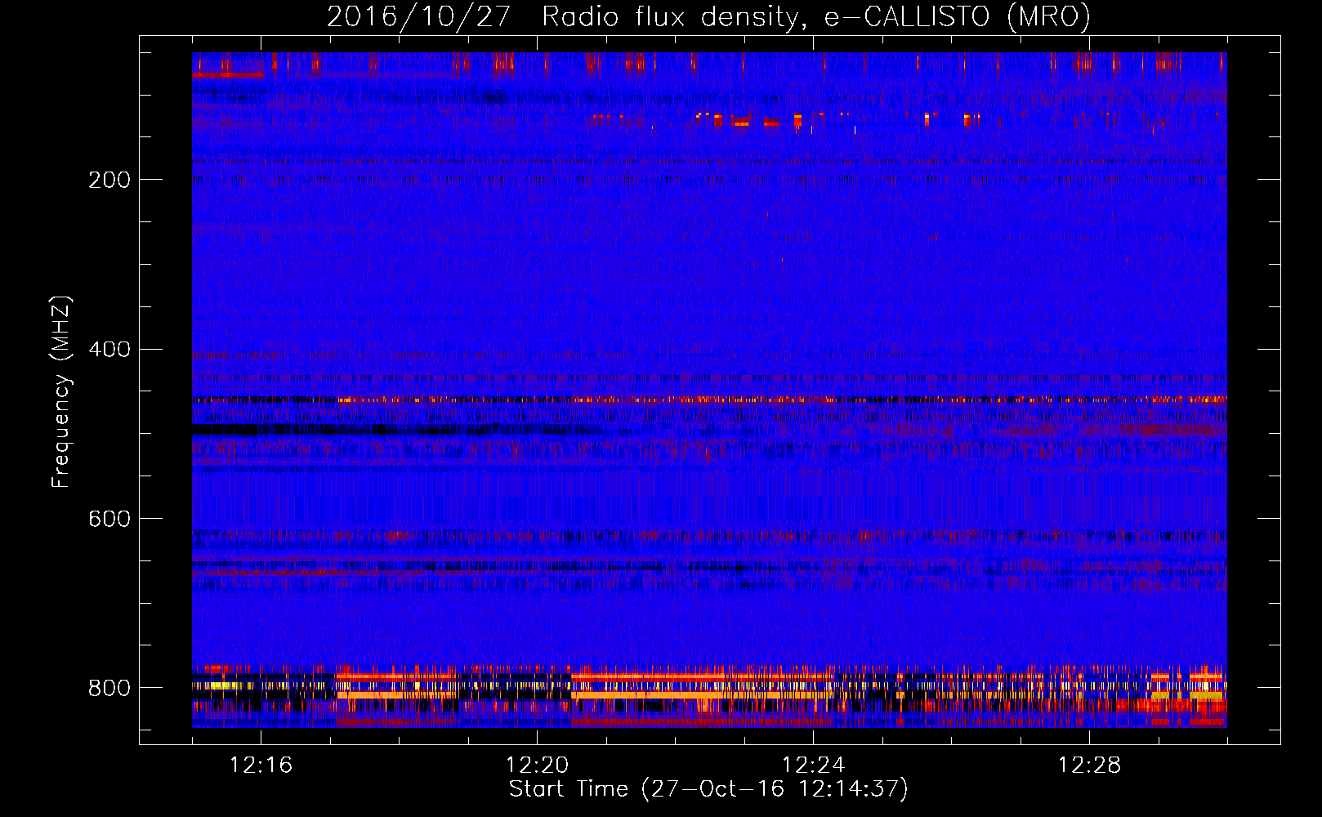This screenshot has width=1322, height=817.
Task: Click the 400 frequency tick label
Action: click(109, 350)
